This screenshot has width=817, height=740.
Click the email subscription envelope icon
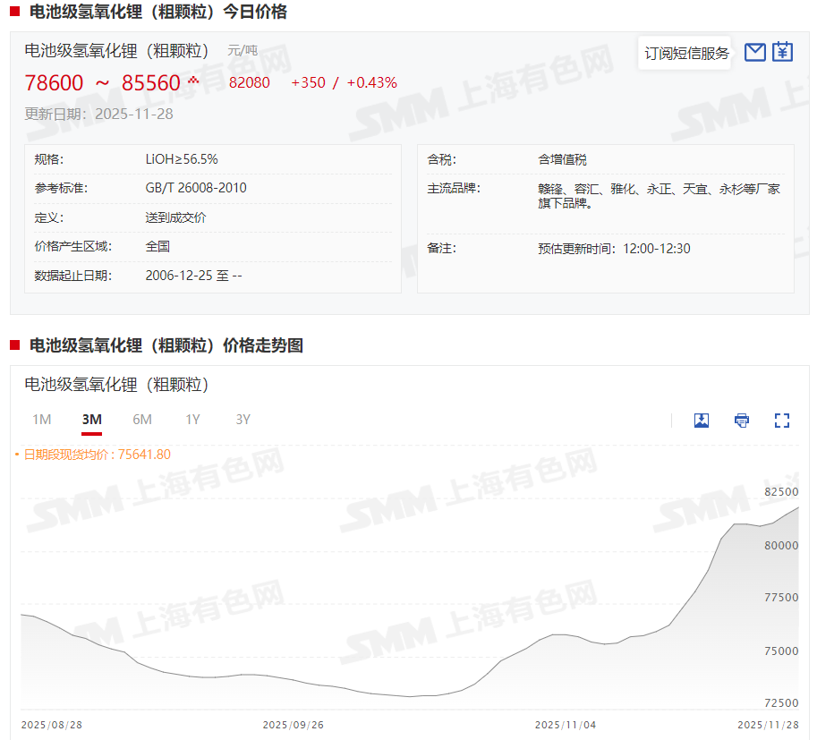pos(755,53)
